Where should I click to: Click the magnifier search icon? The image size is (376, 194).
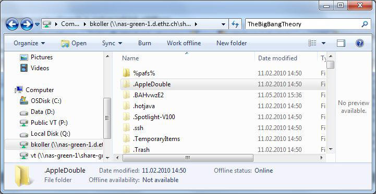[x=364, y=24]
